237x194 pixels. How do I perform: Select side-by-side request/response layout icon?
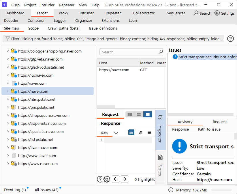pyautogui.click(x=130, y=115)
